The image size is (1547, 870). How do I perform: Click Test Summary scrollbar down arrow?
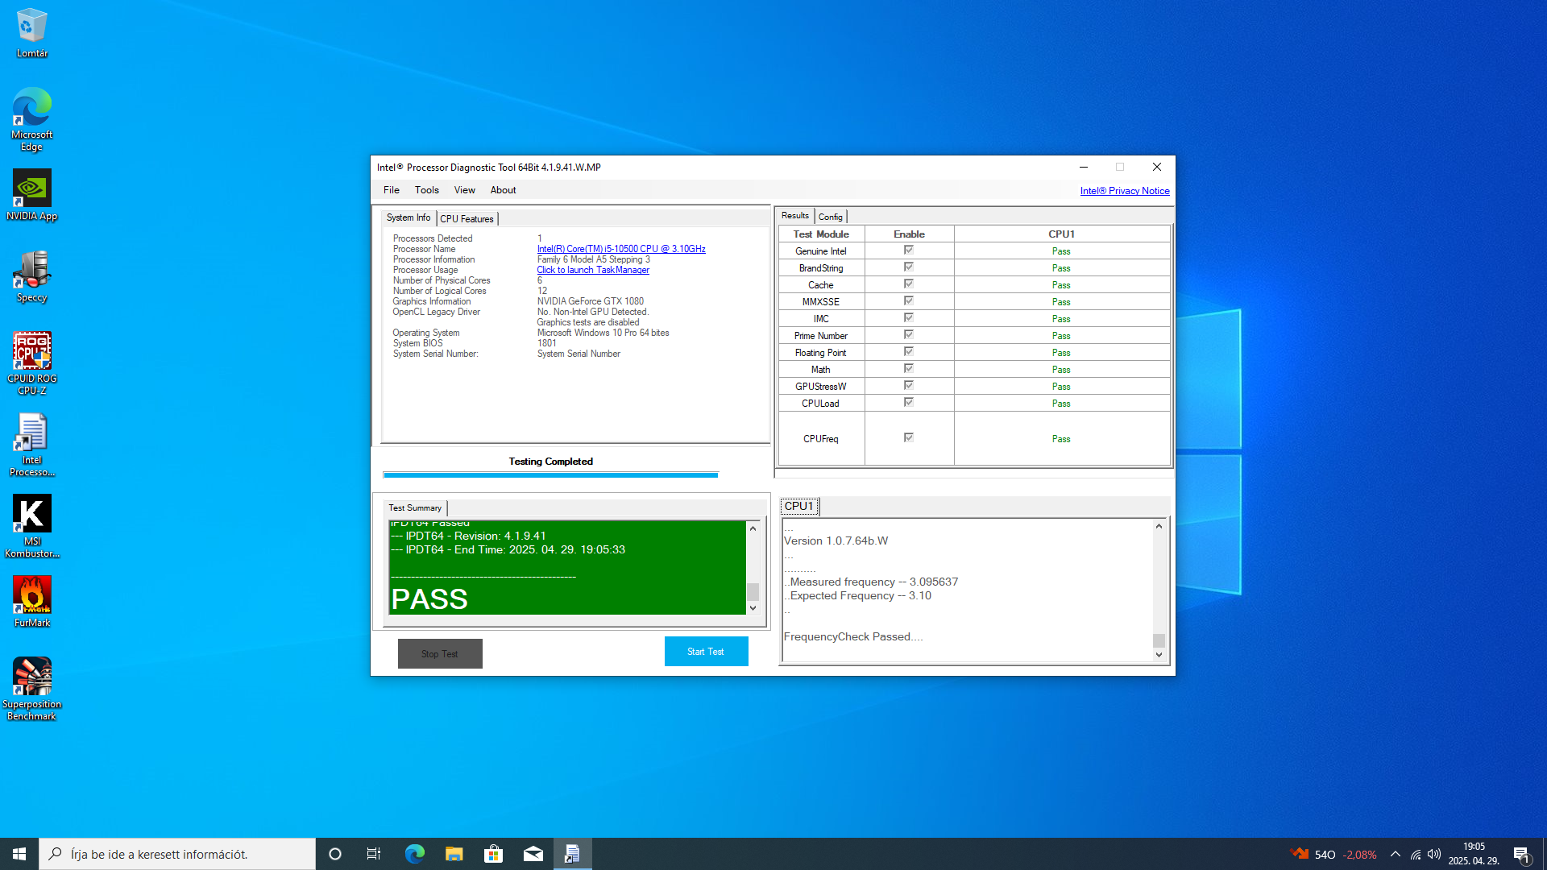(x=753, y=608)
